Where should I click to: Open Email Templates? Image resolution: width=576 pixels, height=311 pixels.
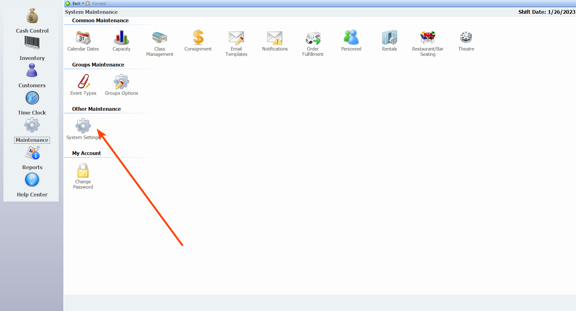236,38
